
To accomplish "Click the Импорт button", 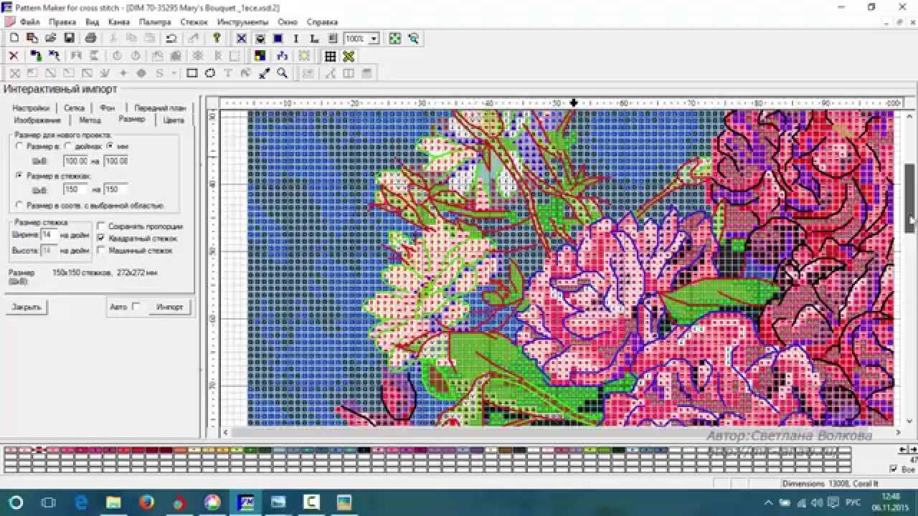I will click(x=170, y=307).
